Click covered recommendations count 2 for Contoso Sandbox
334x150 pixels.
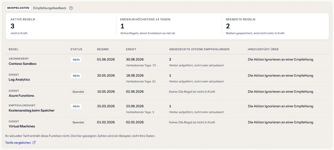pyautogui.click(x=170, y=60)
